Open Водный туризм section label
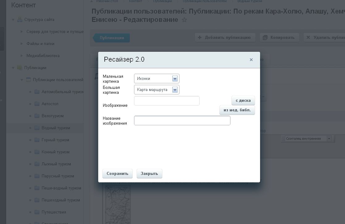The width and height of the screenshot is (345, 224). (x=56, y=128)
